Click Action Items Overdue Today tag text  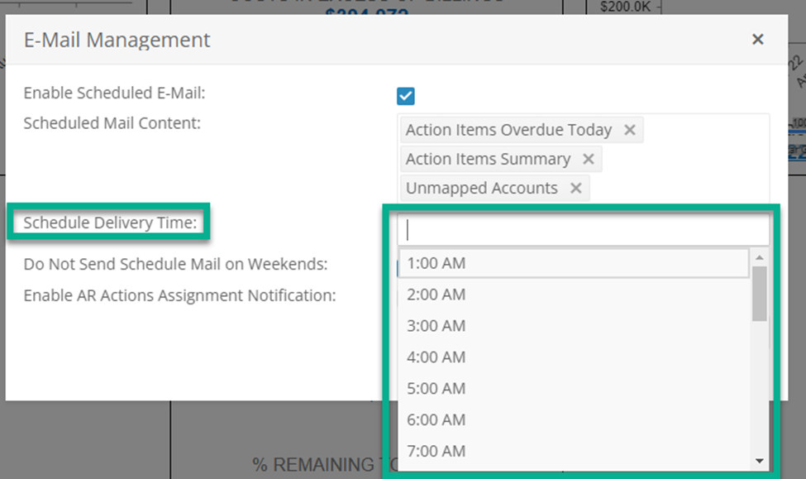(x=509, y=130)
